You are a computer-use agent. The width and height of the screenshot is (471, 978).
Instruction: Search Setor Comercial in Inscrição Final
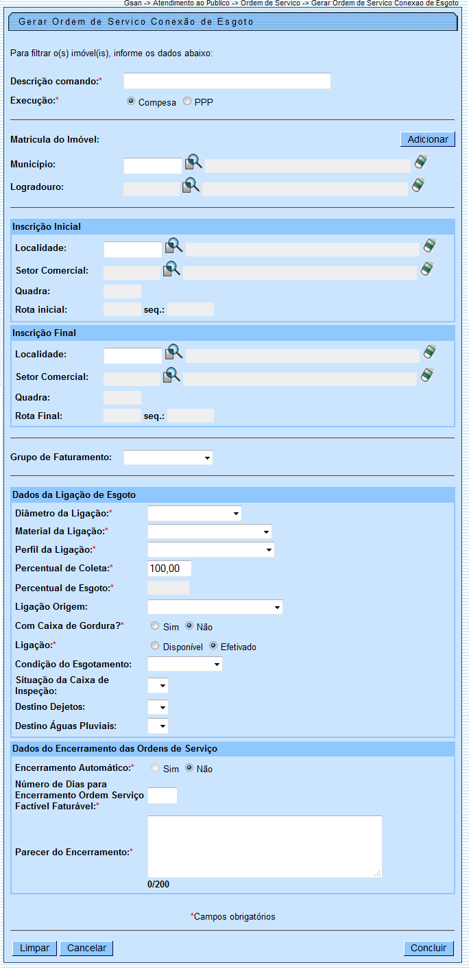point(171,375)
